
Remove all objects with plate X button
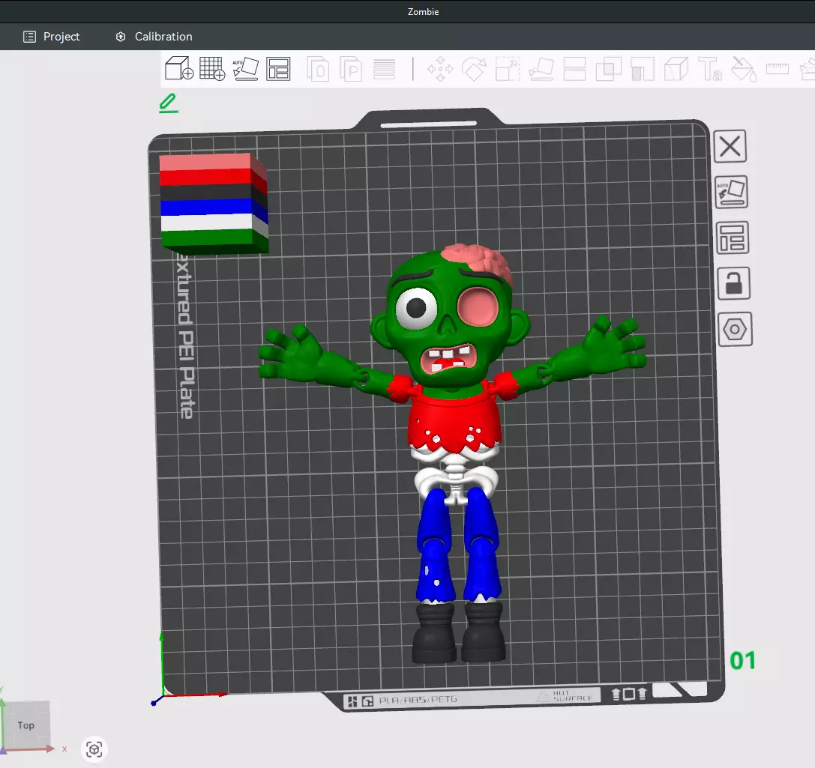730,146
